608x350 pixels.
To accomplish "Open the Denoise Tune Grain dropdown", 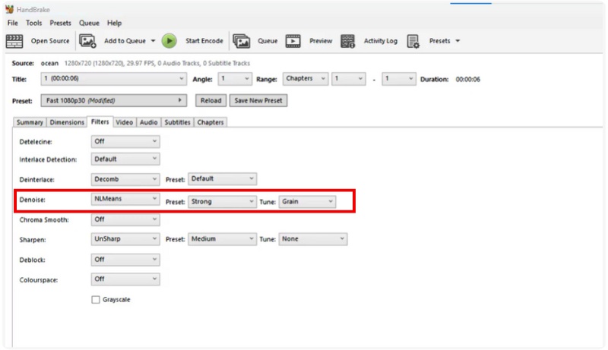I will coord(307,201).
